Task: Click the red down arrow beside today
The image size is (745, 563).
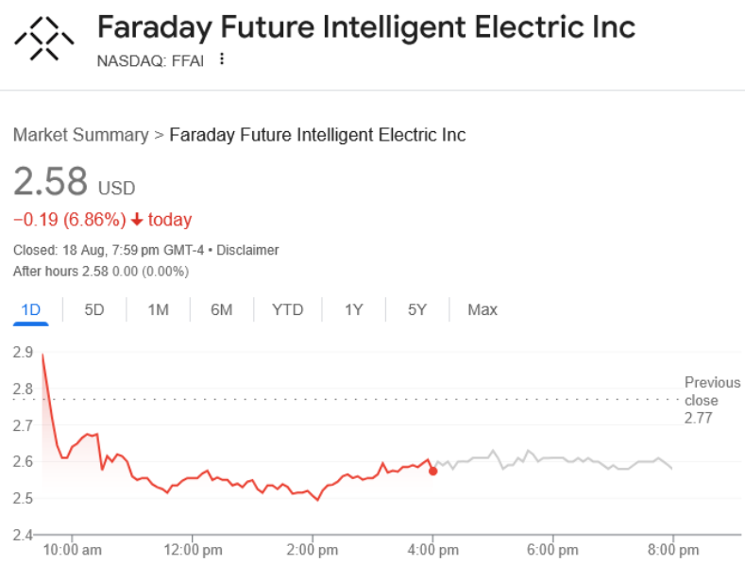Action: pos(137,220)
